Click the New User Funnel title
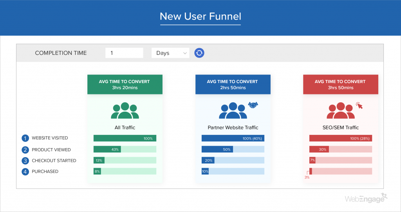401x212 pixels. [200, 16]
